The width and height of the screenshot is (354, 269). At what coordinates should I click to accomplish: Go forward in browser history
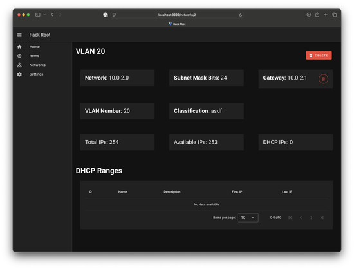[x=60, y=15]
